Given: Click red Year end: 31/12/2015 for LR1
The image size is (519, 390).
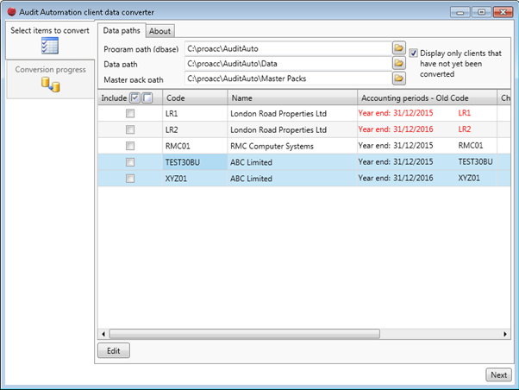Looking at the screenshot, I should pos(396,113).
